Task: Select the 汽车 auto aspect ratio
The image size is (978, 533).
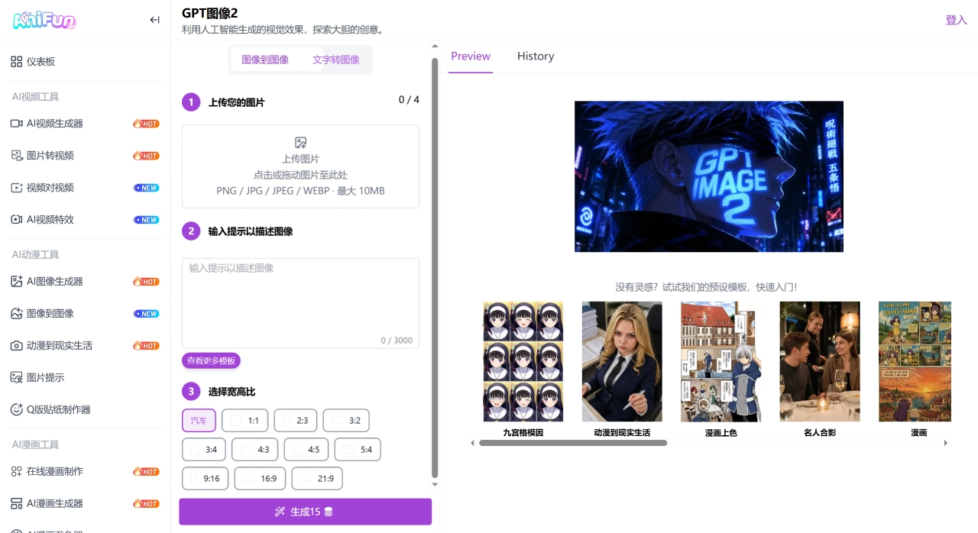Action: click(199, 421)
